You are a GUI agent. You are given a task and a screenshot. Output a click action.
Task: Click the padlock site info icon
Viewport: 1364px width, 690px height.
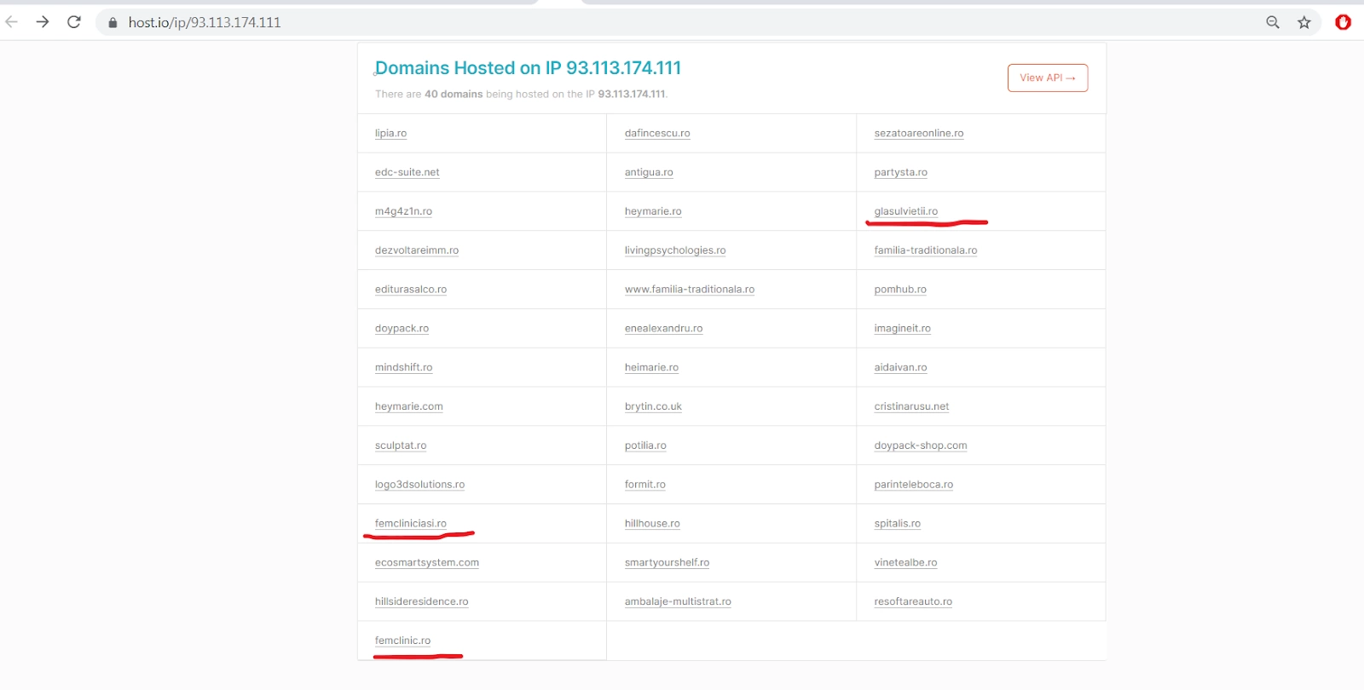112,23
